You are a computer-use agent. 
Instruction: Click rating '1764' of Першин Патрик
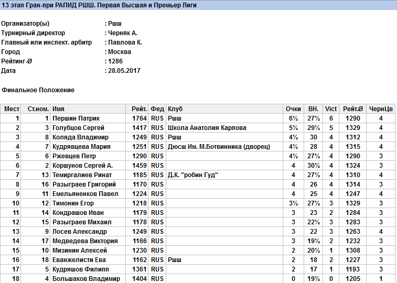click(140, 118)
